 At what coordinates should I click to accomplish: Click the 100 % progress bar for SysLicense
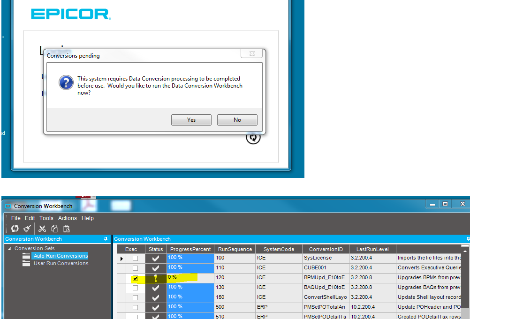click(x=190, y=258)
